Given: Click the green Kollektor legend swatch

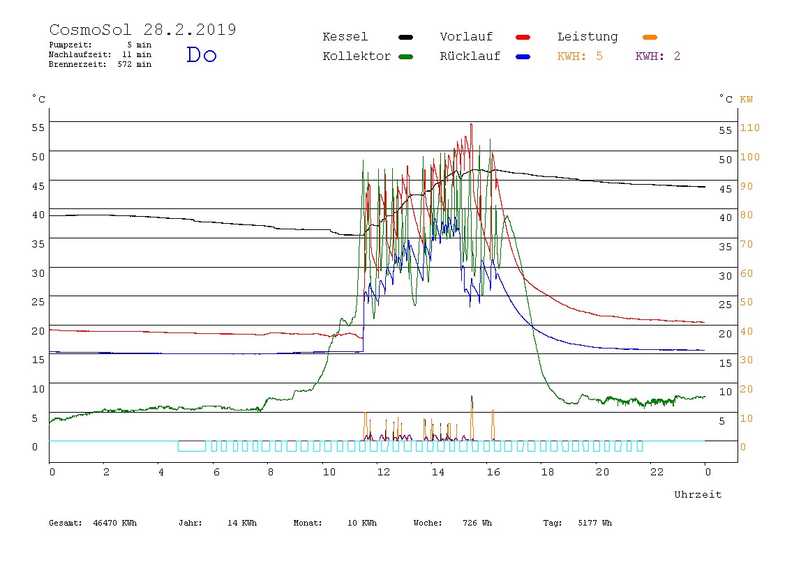Looking at the screenshot, I should point(405,56).
